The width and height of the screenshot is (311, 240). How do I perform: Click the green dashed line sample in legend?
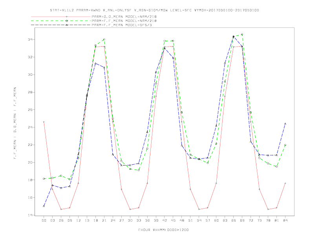coord(61,21)
